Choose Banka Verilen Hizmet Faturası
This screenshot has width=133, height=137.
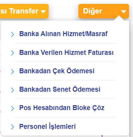(x=66, y=52)
